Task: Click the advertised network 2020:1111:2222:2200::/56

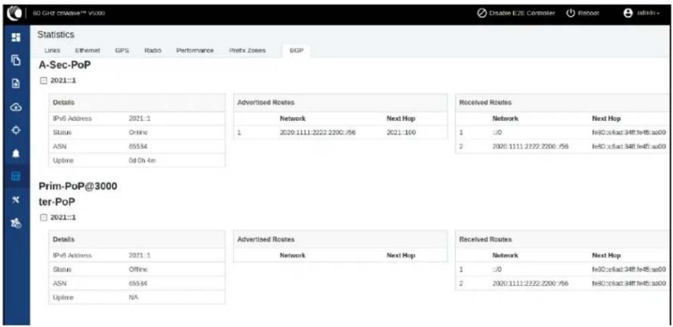Action: (318, 132)
